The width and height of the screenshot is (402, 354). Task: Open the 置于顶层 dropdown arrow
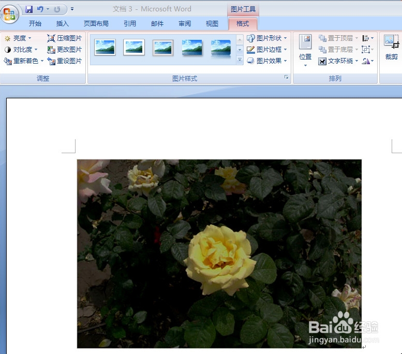point(356,38)
